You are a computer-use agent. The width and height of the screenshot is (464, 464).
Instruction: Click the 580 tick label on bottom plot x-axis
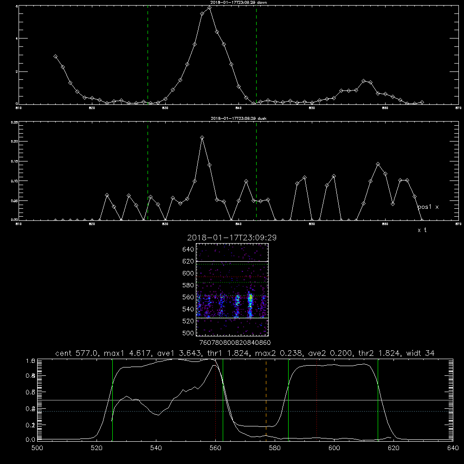(x=275, y=448)
